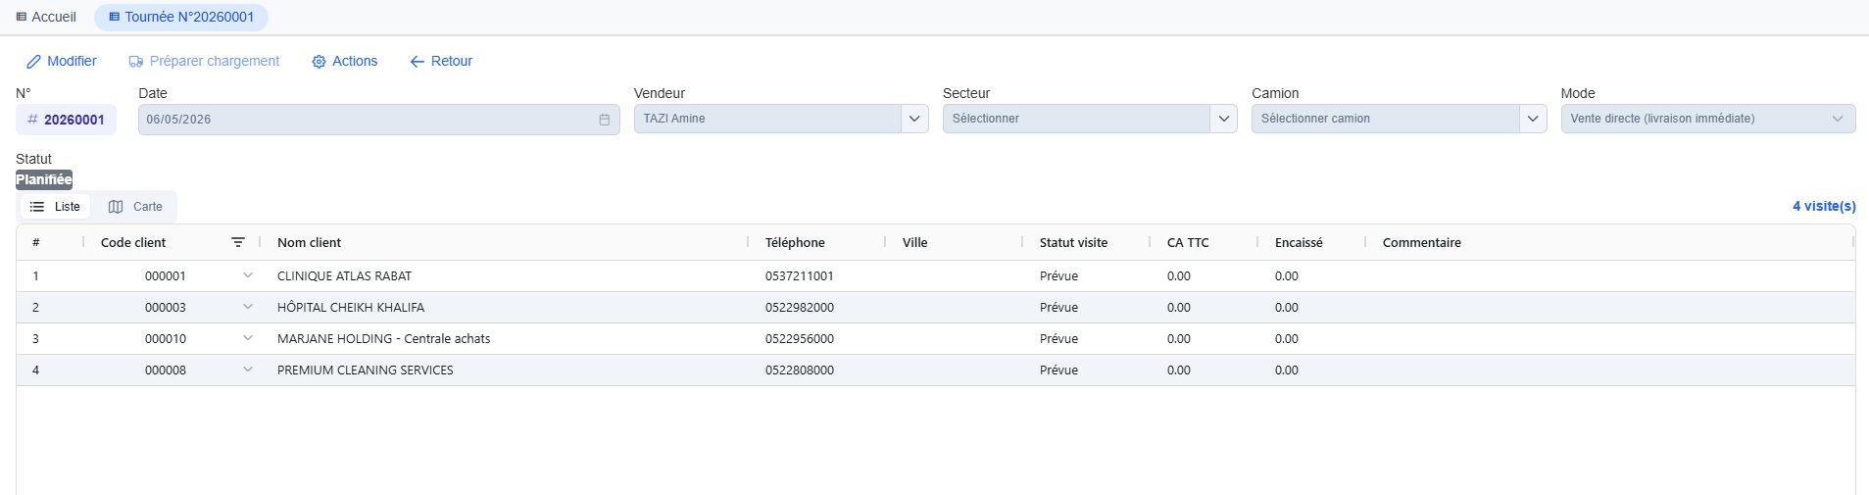Open the date calendar picker icon

point(605,120)
